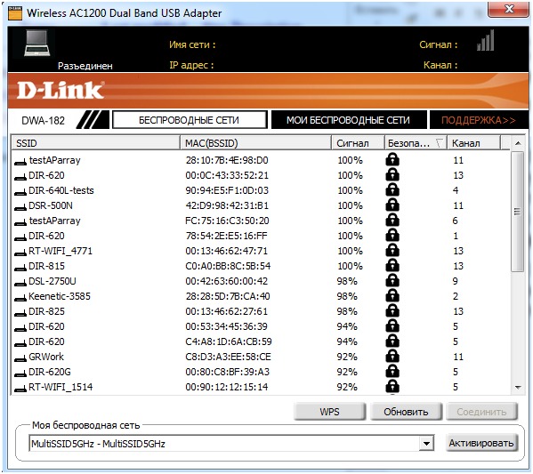The width and height of the screenshot is (533, 474).
Task: Click the lock icon for DSR-500N
Action: 392,205
